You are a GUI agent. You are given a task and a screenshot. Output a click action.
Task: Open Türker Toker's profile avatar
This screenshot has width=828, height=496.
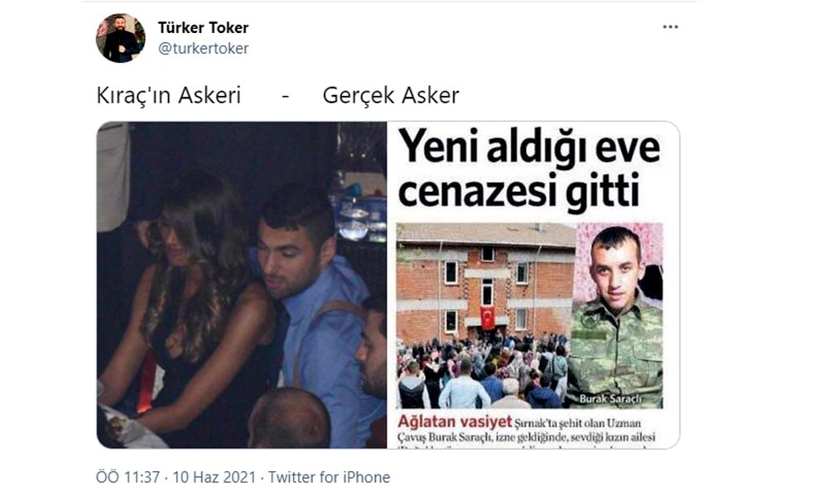click(x=120, y=38)
